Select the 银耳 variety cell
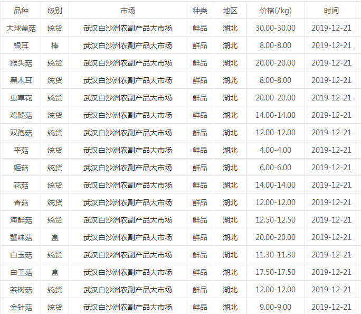The image size is (361, 314). point(21,45)
